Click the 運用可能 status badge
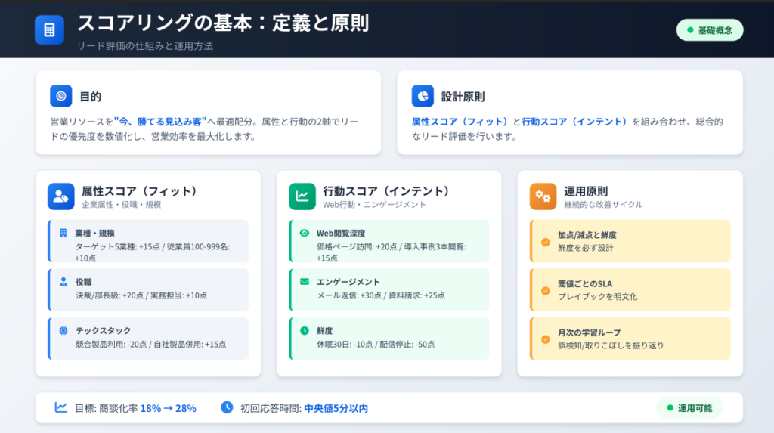The image size is (774, 433). pos(689,408)
